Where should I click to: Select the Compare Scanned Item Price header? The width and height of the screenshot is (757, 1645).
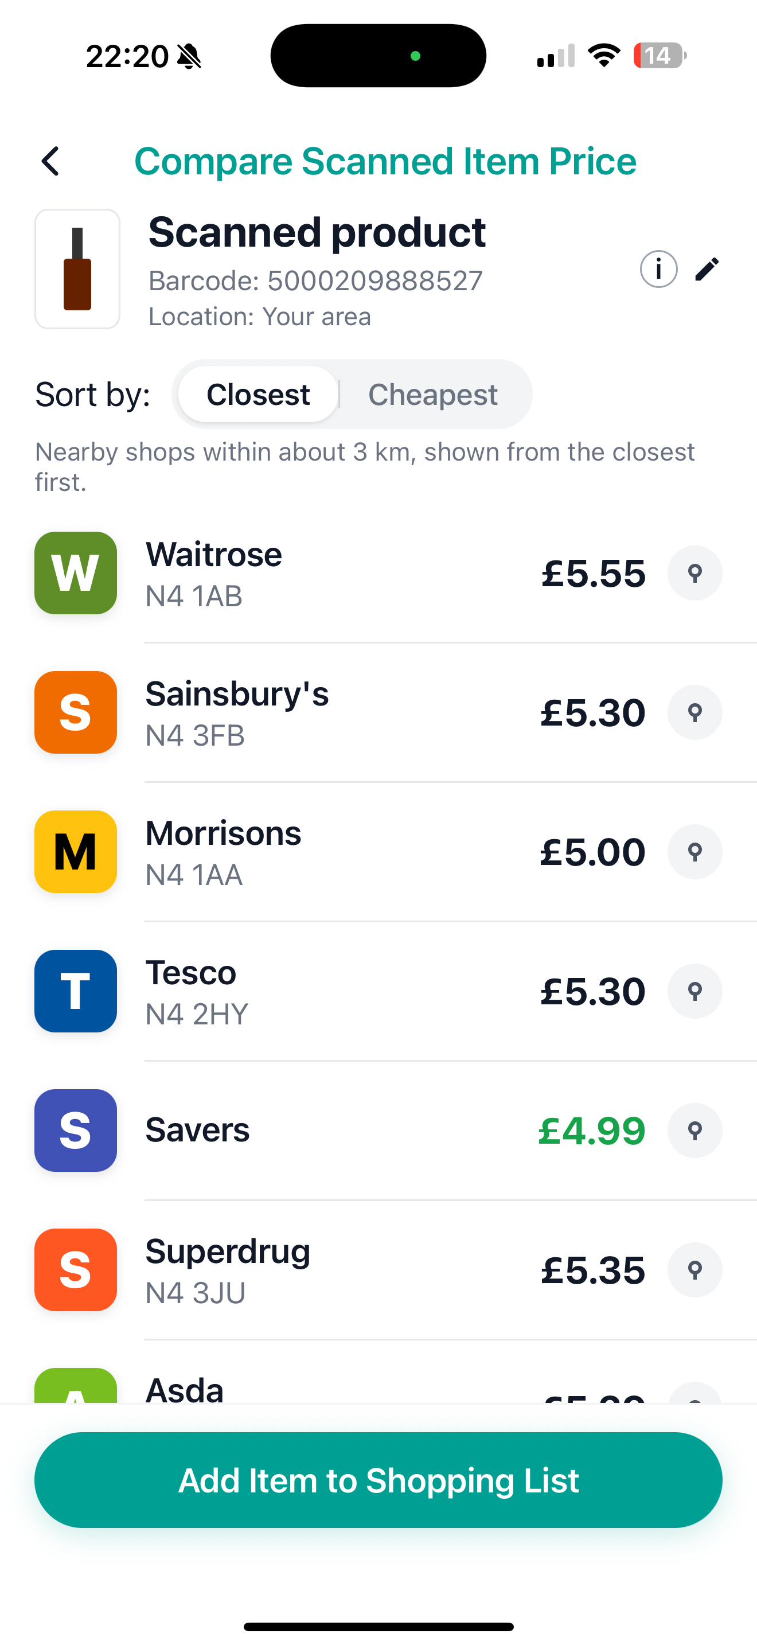coord(385,161)
